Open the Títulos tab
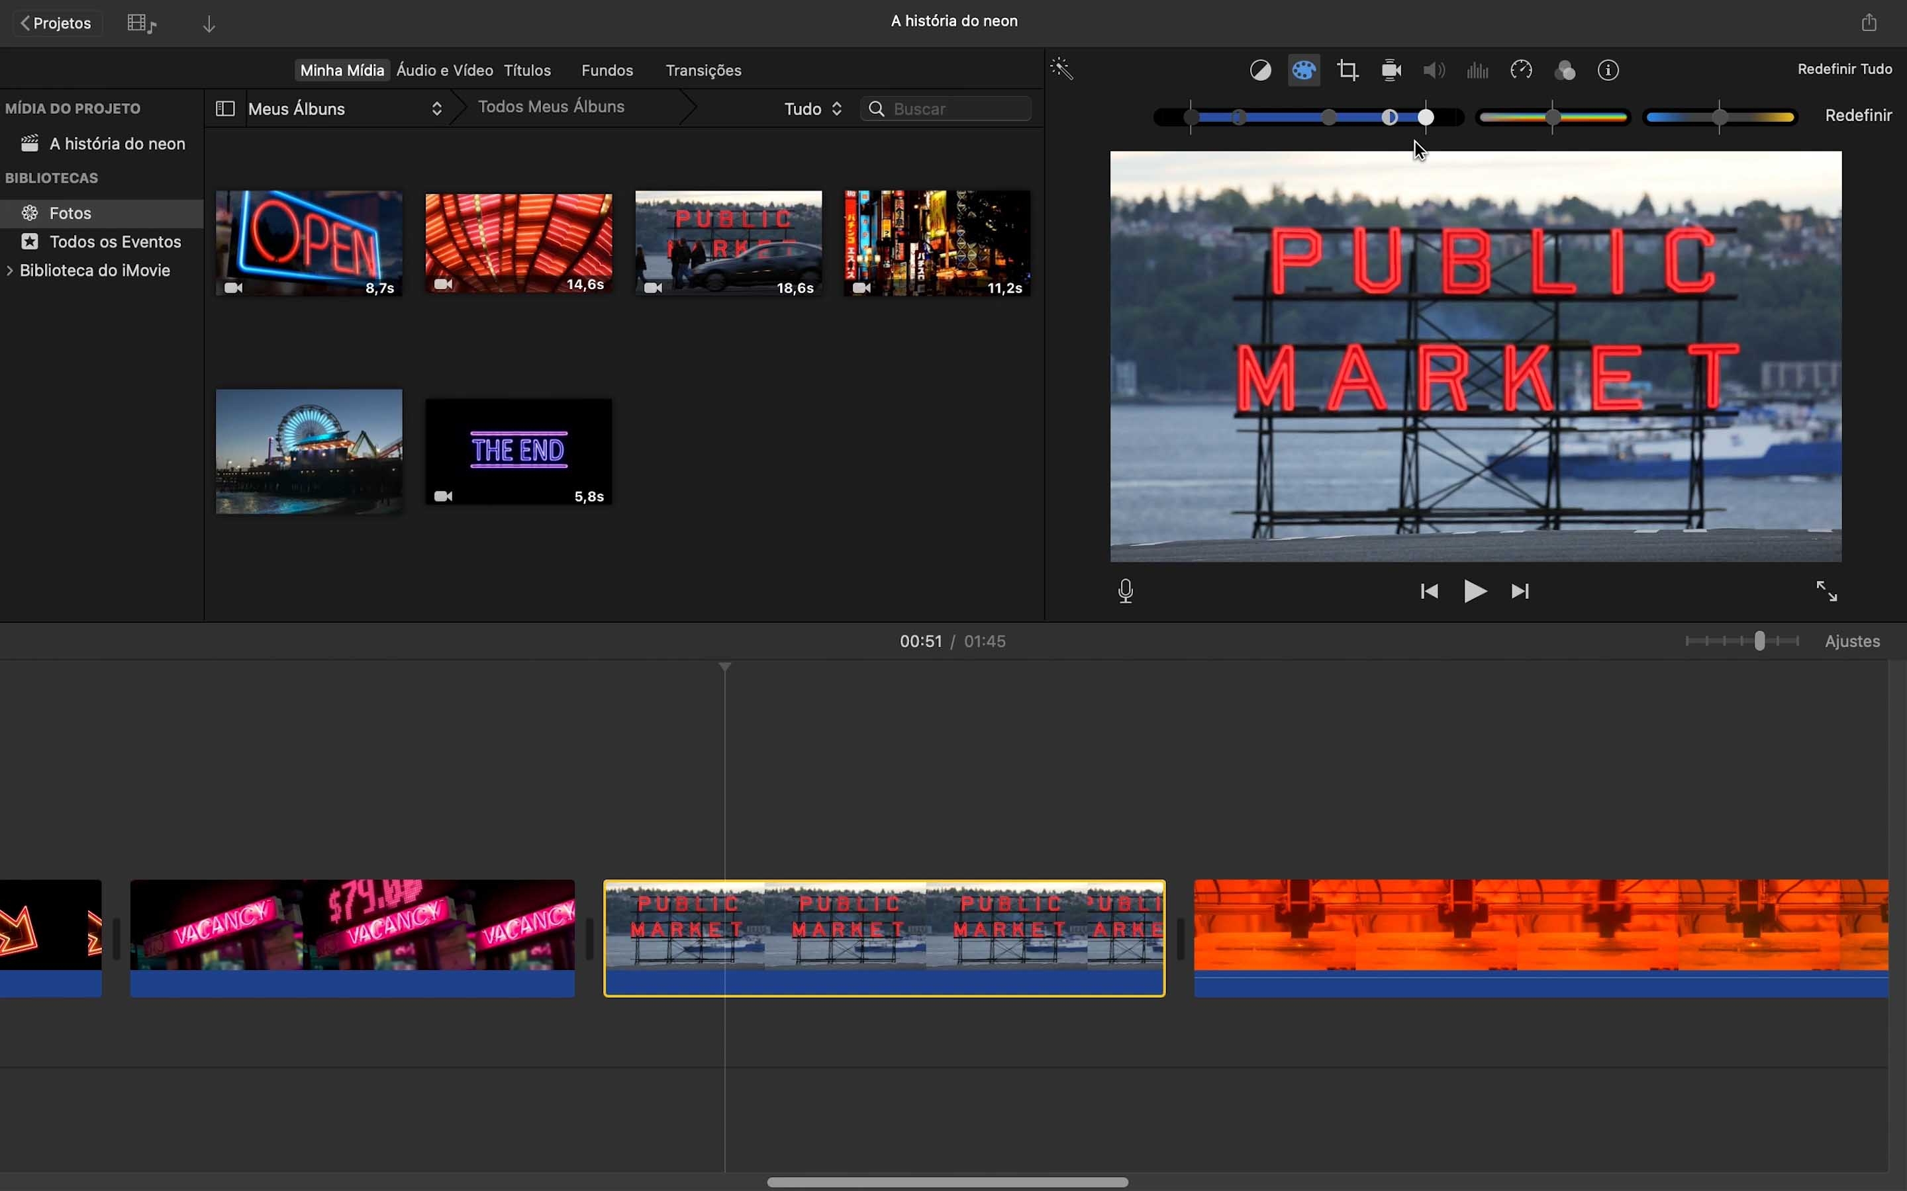1907x1191 pixels. click(527, 70)
